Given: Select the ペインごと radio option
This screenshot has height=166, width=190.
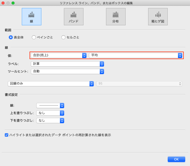Looking at the screenshot, I should click(34, 37).
